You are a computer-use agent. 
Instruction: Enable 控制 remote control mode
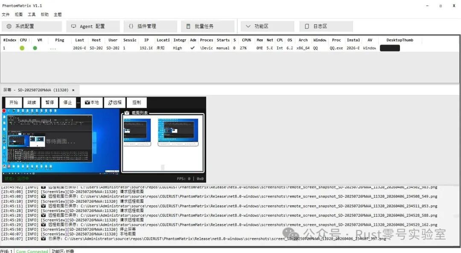pyautogui.click(x=137, y=102)
